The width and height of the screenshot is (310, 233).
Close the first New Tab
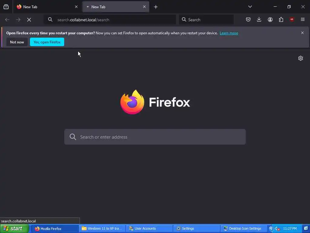[x=76, y=7]
